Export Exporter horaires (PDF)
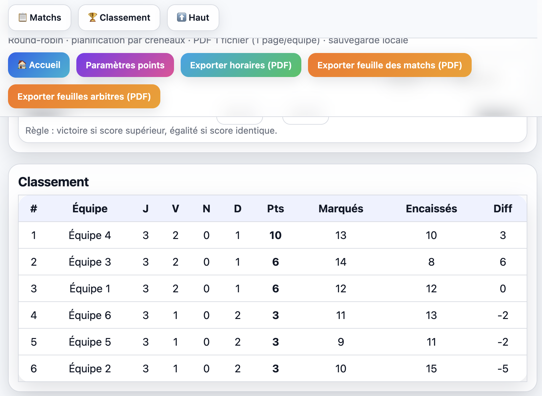This screenshot has height=396, width=542. pos(241,65)
